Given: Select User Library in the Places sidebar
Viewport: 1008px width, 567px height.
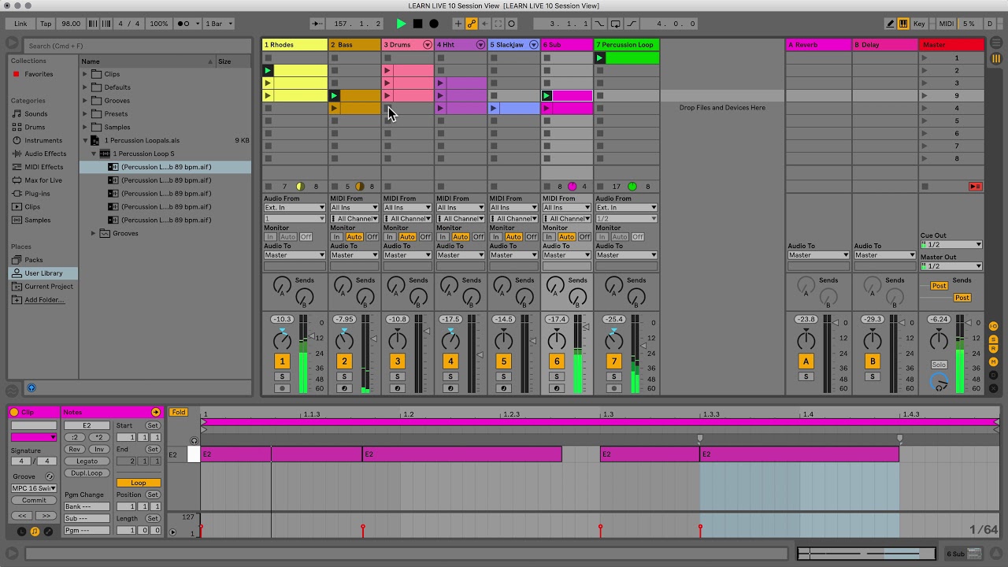Looking at the screenshot, I should click(x=44, y=272).
